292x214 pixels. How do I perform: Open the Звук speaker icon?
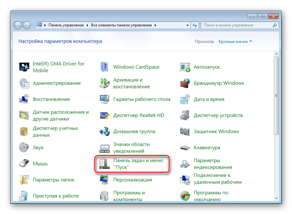tap(24, 148)
